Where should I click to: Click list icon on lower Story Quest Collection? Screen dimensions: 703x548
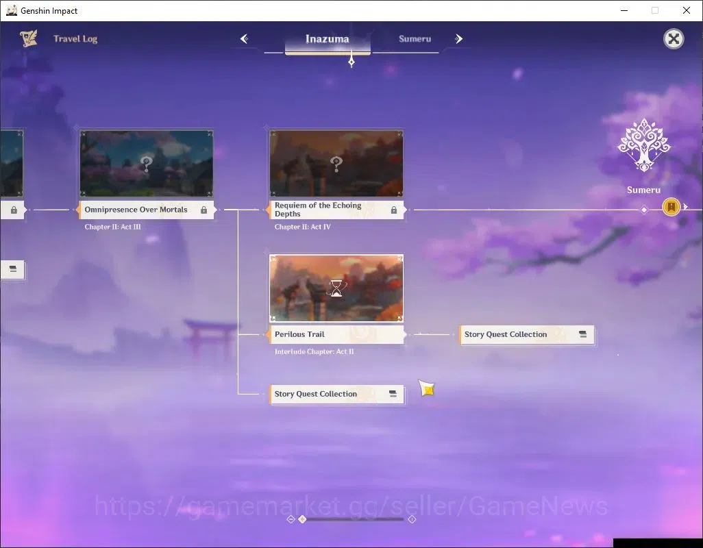click(393, 394)
